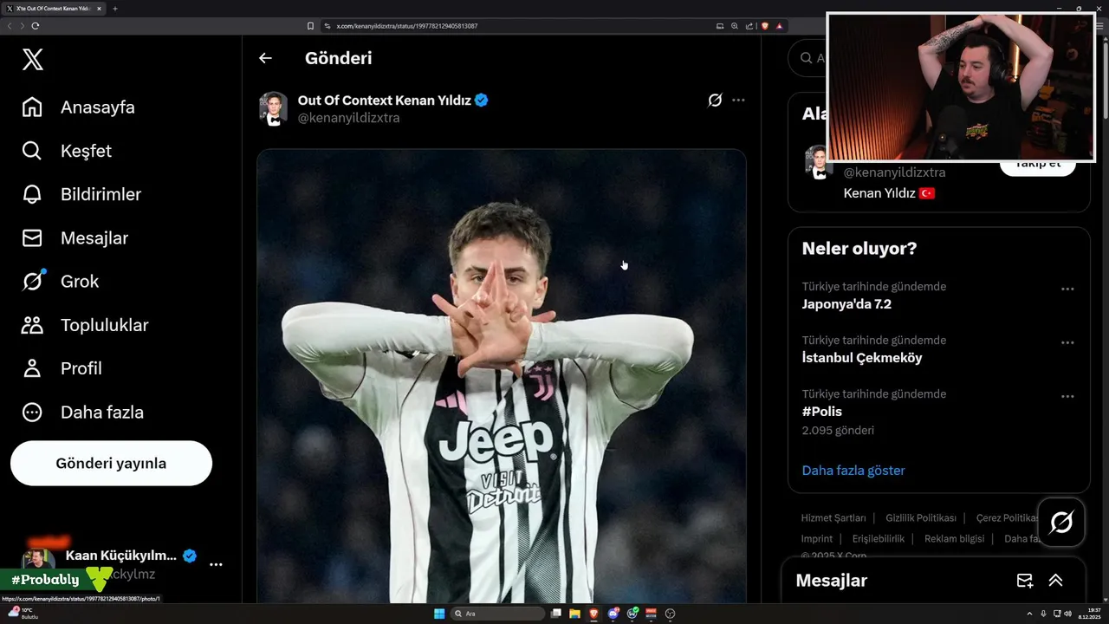Click the zoom magnifier icon in address bar
The width and height of the screenshot is (1109, 624).
735,26
